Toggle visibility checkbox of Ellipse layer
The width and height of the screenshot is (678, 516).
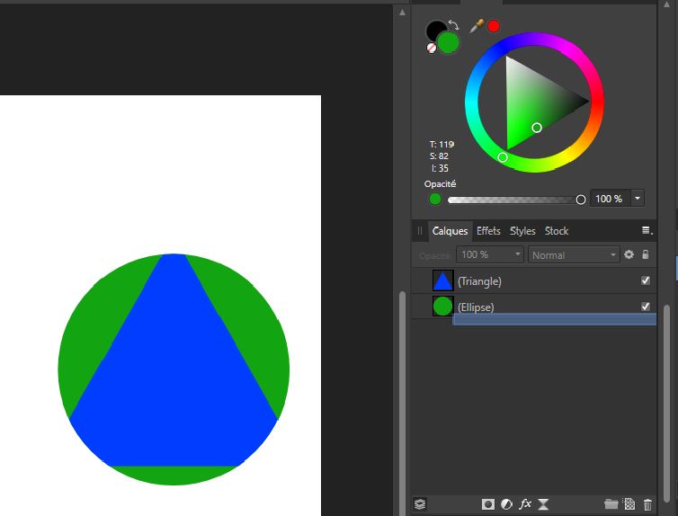646,307
